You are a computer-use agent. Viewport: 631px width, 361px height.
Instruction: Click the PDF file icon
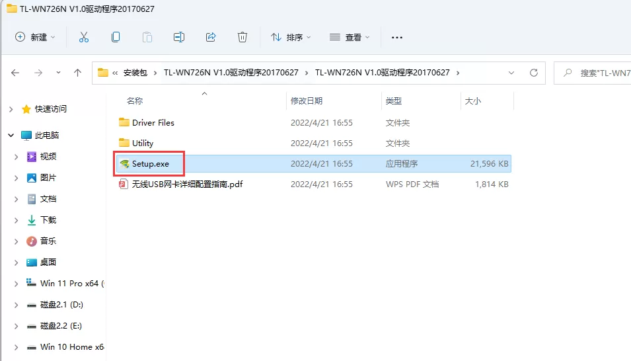tap(124, 184)
